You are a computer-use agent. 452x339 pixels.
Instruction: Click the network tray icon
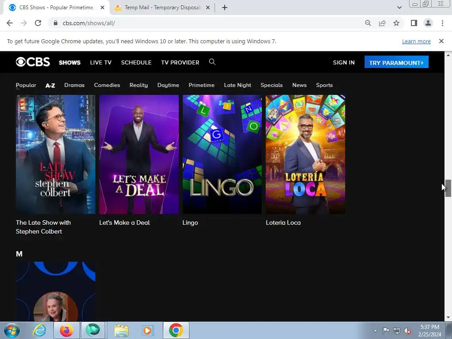tap(397, 331)
